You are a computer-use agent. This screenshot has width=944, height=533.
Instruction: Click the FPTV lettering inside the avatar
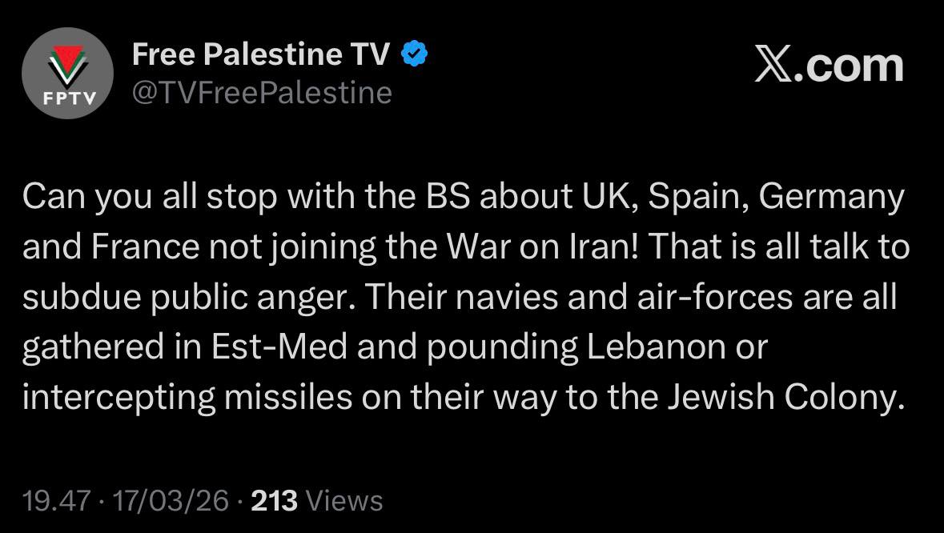(x=67, y=98)
